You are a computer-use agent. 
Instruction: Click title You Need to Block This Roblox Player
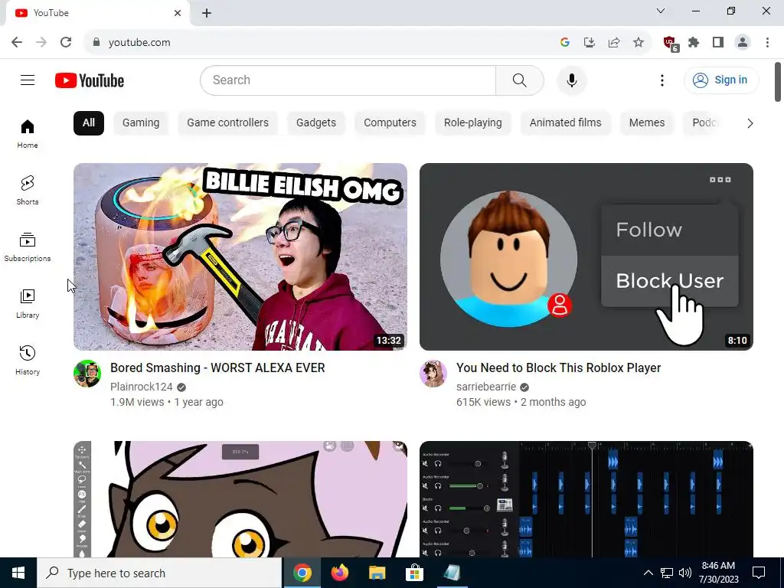point(558,368)
